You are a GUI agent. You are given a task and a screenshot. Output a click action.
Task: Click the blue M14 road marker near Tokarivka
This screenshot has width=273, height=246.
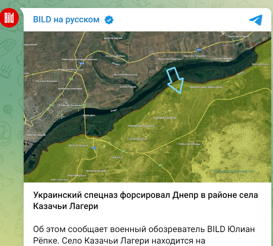point(199,50)
